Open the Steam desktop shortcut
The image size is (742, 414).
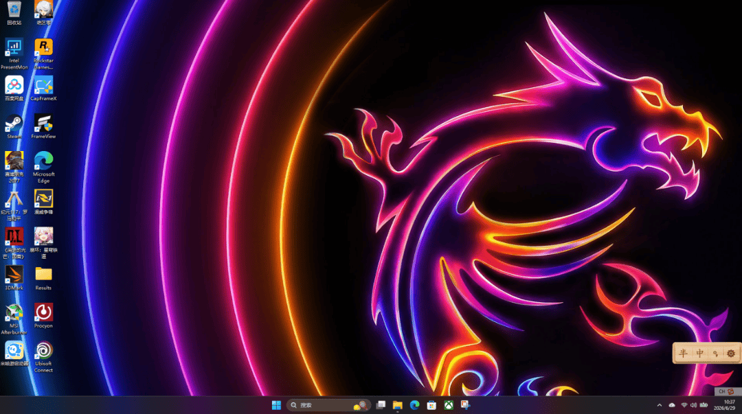coord(14,127)
